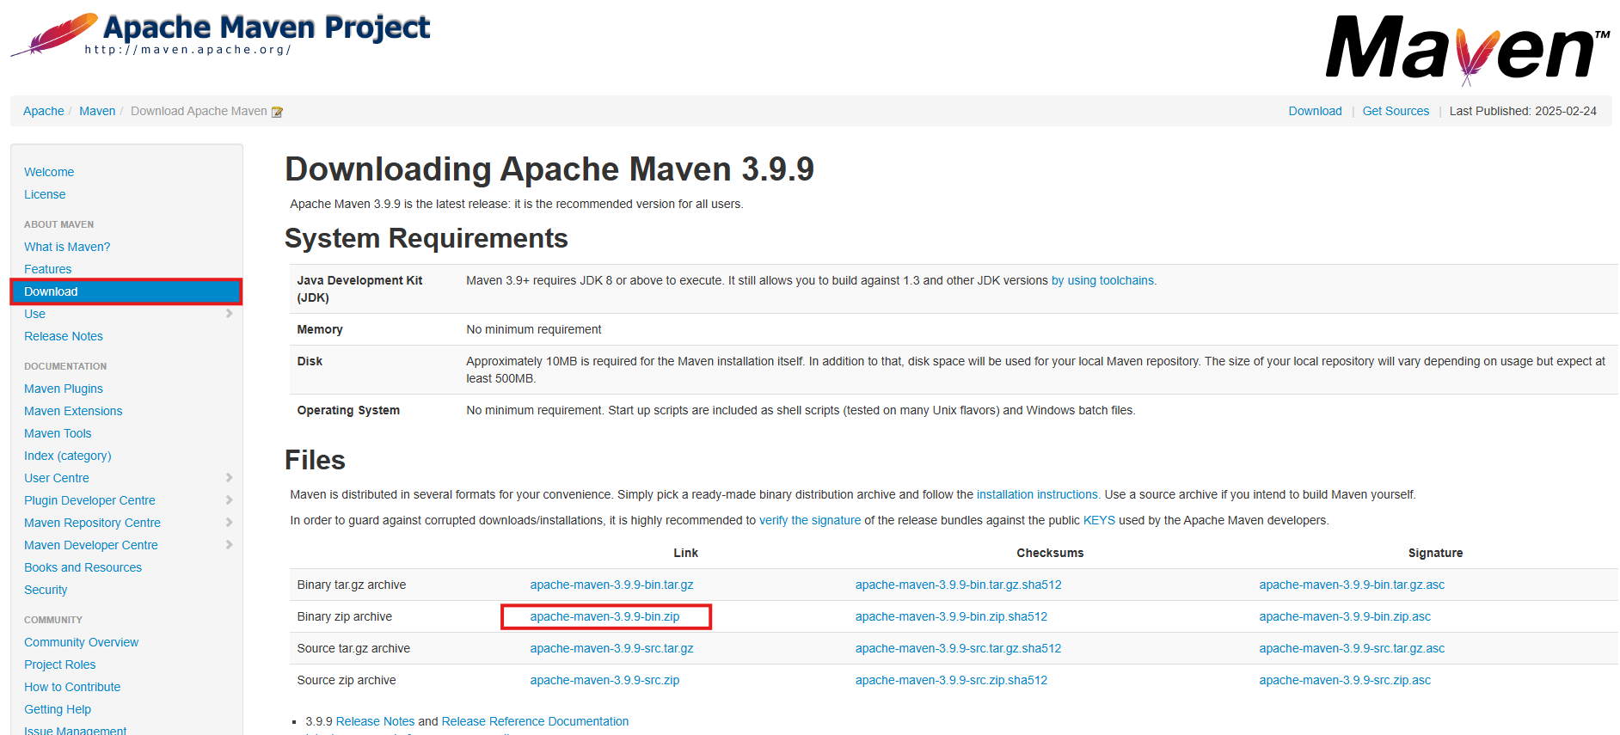Click the 'Binary zip archive' table cell
1620x735 pixels.
click(x=344, y=616)
